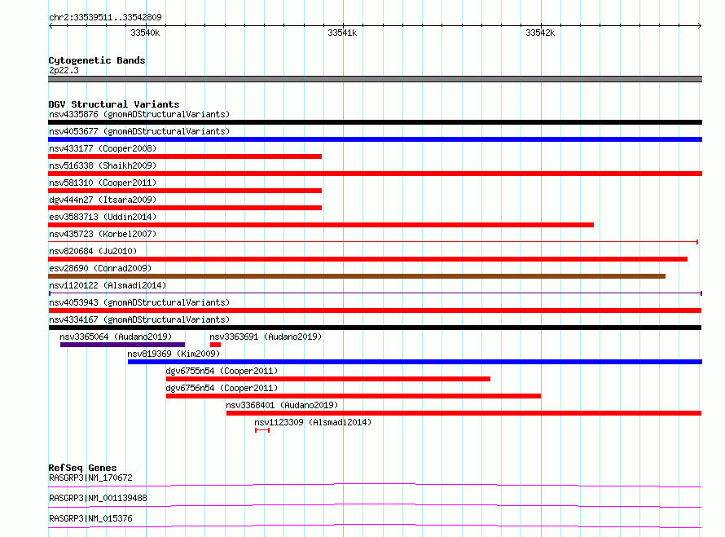
Task: Click the esv28690 (Conrad2009) label
Action: (100, 268)
